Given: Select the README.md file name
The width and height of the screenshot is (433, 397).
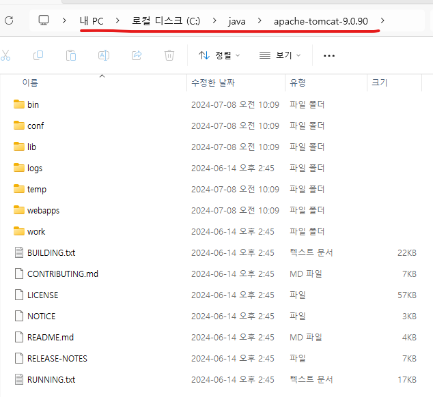Looking at the screenshot, I should click(51, 338).
